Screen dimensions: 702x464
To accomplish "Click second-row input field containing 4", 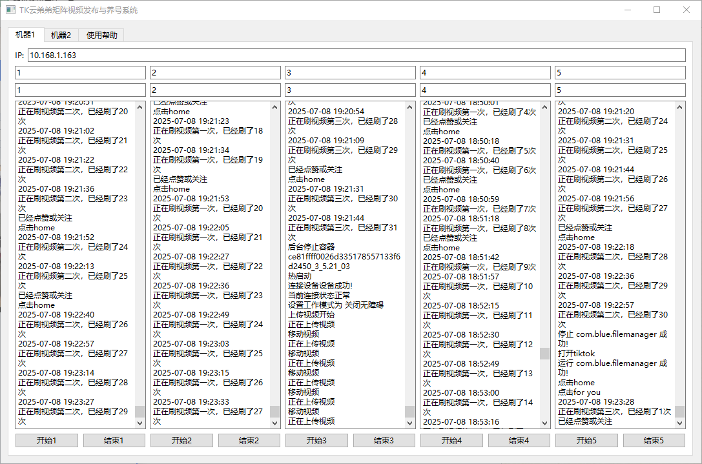I will click(485, 90).
